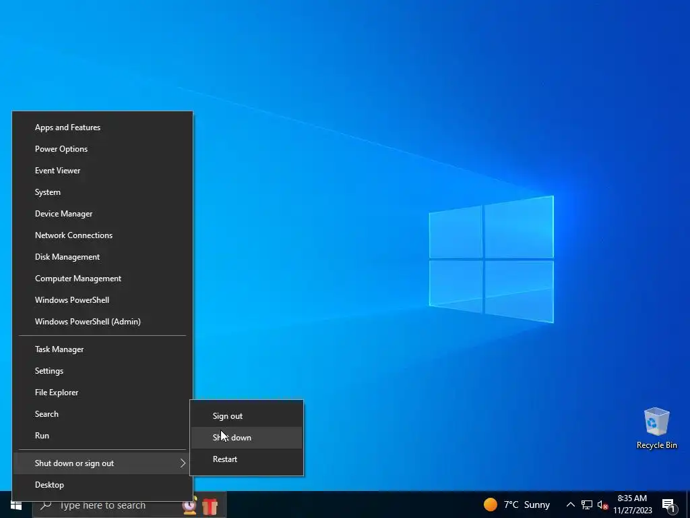Image resolution: width=690 pixels, height=518 pixels.
Task: Show hidden system tray icons
Action: (570, 505)
